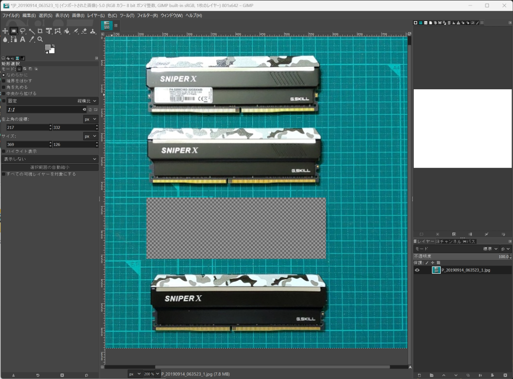Viewport: 513px width, 379px height.
Task: Open the ウィンドウ(W) menu
Action: [x=171, y=16]
